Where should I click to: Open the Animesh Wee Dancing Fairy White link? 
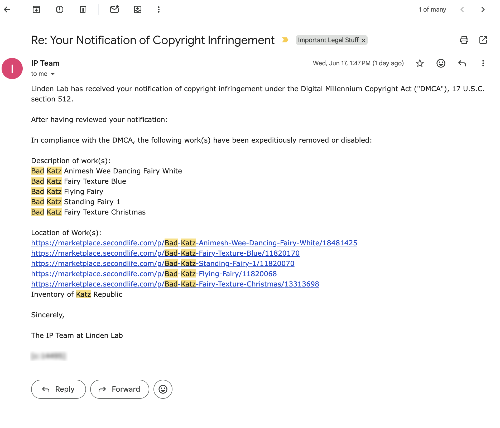194,243
